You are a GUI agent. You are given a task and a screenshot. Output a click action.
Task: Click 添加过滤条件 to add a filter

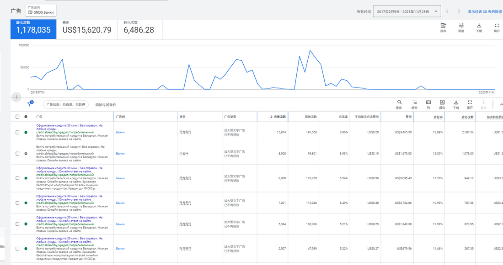pyautogui.click(x=106, y=105)
